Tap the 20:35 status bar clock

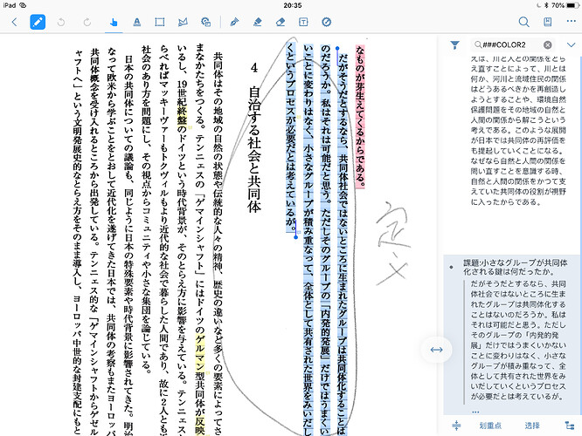click(x=293, y=5)
